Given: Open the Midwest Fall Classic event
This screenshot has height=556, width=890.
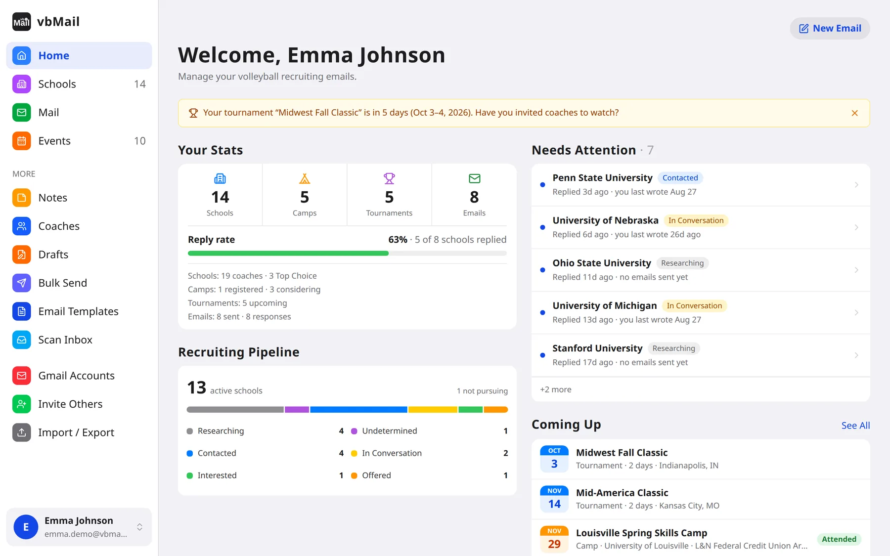Looking at the screenshot, I should point(701,459).
